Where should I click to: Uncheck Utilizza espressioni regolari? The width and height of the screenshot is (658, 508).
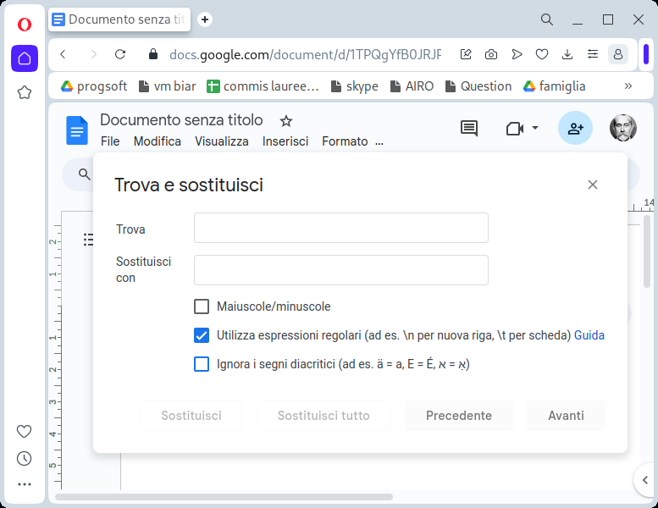pos(202,335)
